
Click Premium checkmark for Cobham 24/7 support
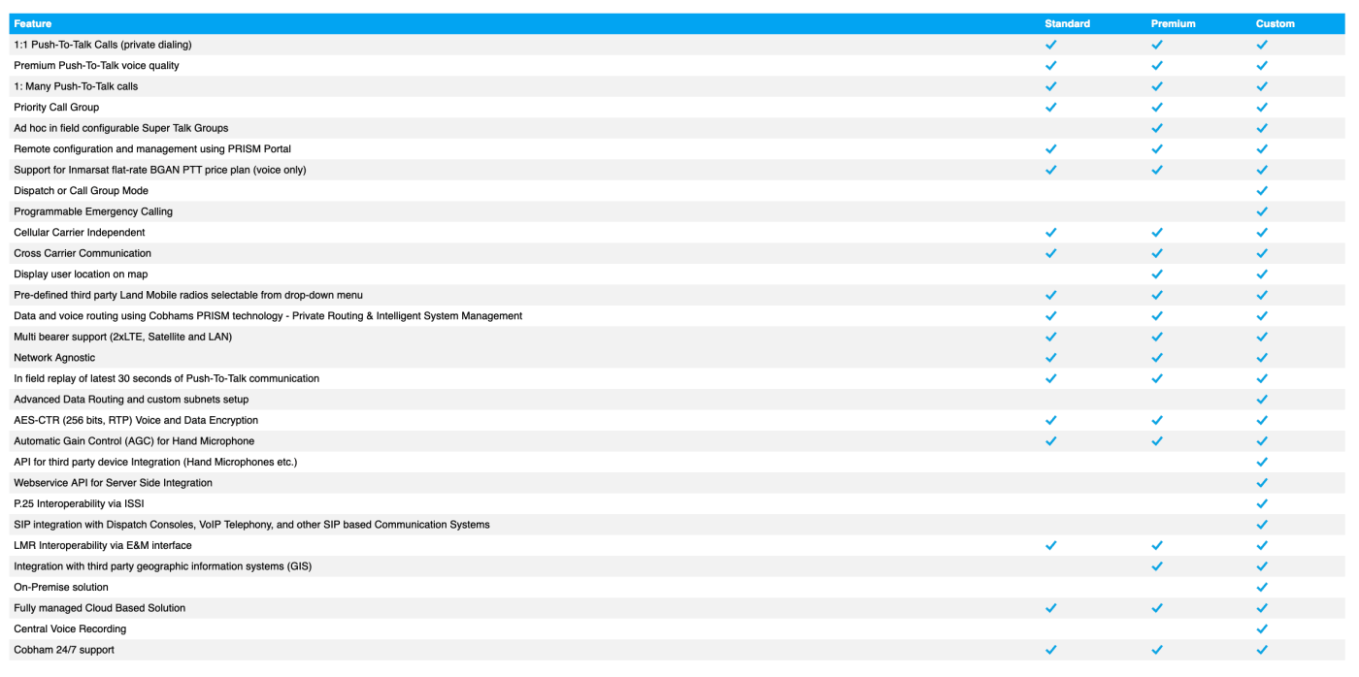point(1156,650)
